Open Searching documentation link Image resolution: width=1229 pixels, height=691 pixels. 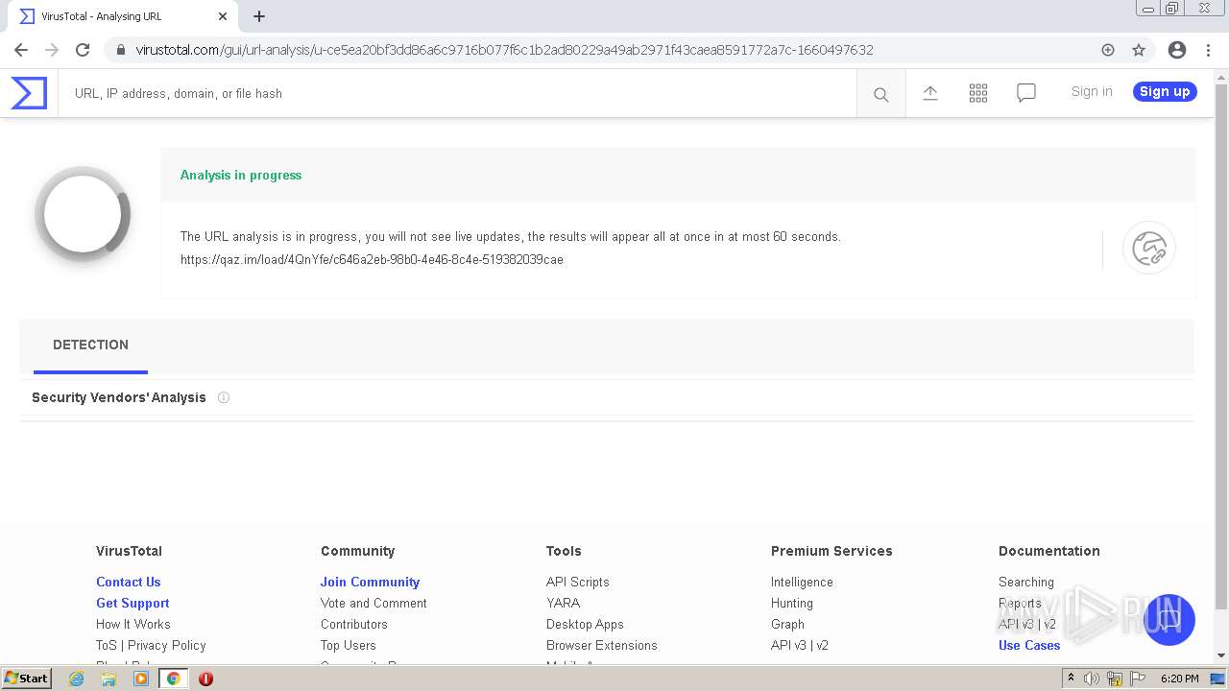(1026, 583)
